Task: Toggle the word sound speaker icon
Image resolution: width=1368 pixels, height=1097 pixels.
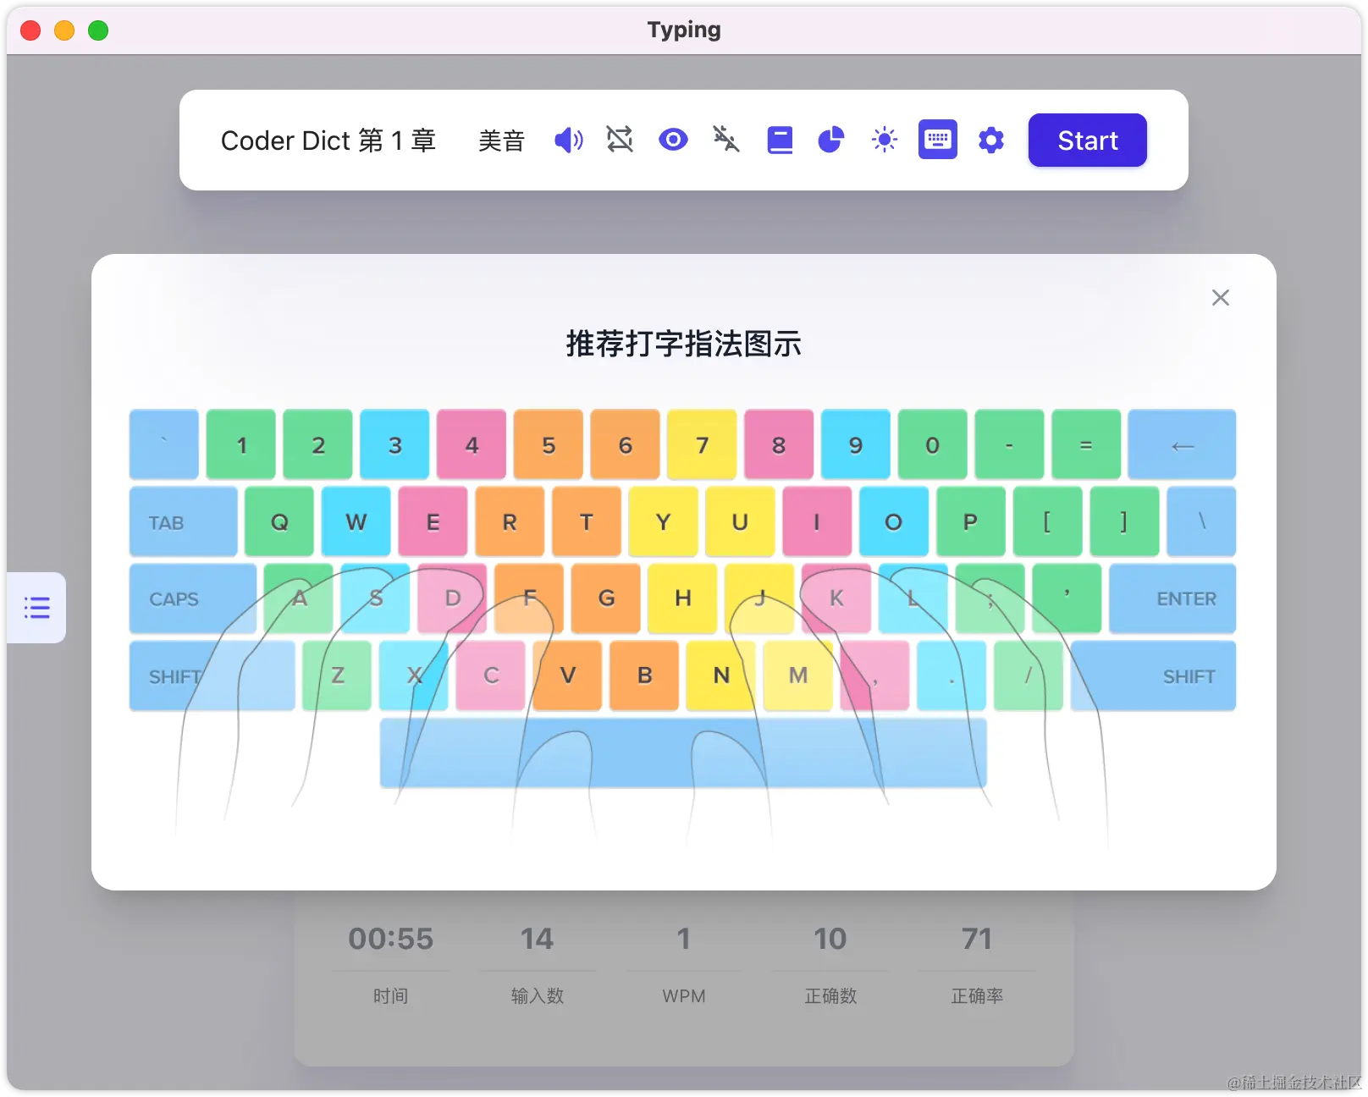Action: coord(568,140)
